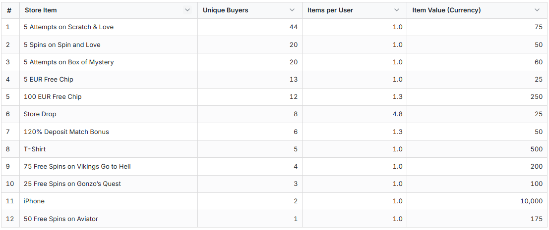Click 50 Free Spins on Aviator cell
Screen dimensions: 549x230
61,219
